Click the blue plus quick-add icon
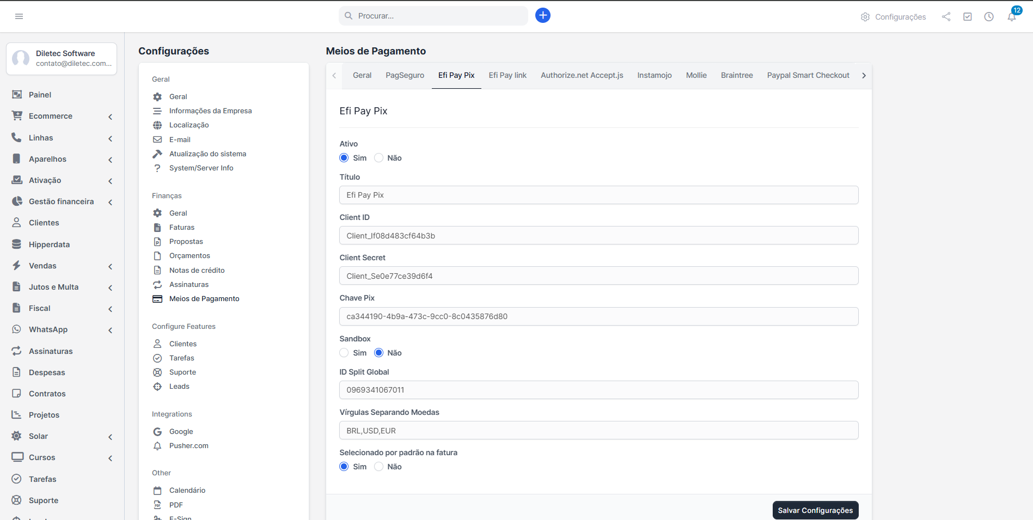This screenshot has width=1033, height=520. [542, 15]
